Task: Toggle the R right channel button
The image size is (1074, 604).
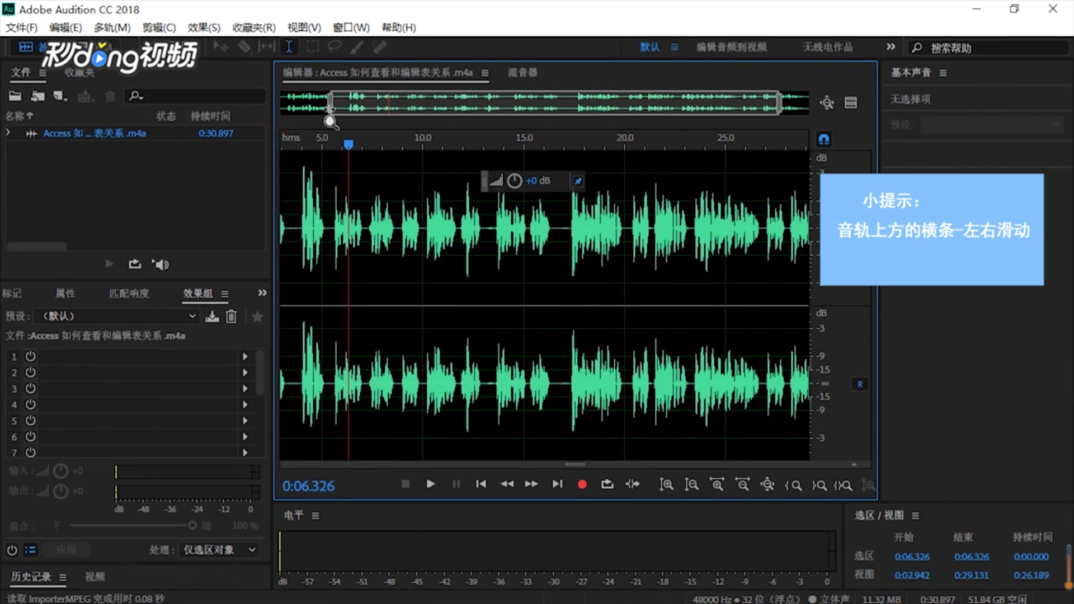Action: point(860,384)
